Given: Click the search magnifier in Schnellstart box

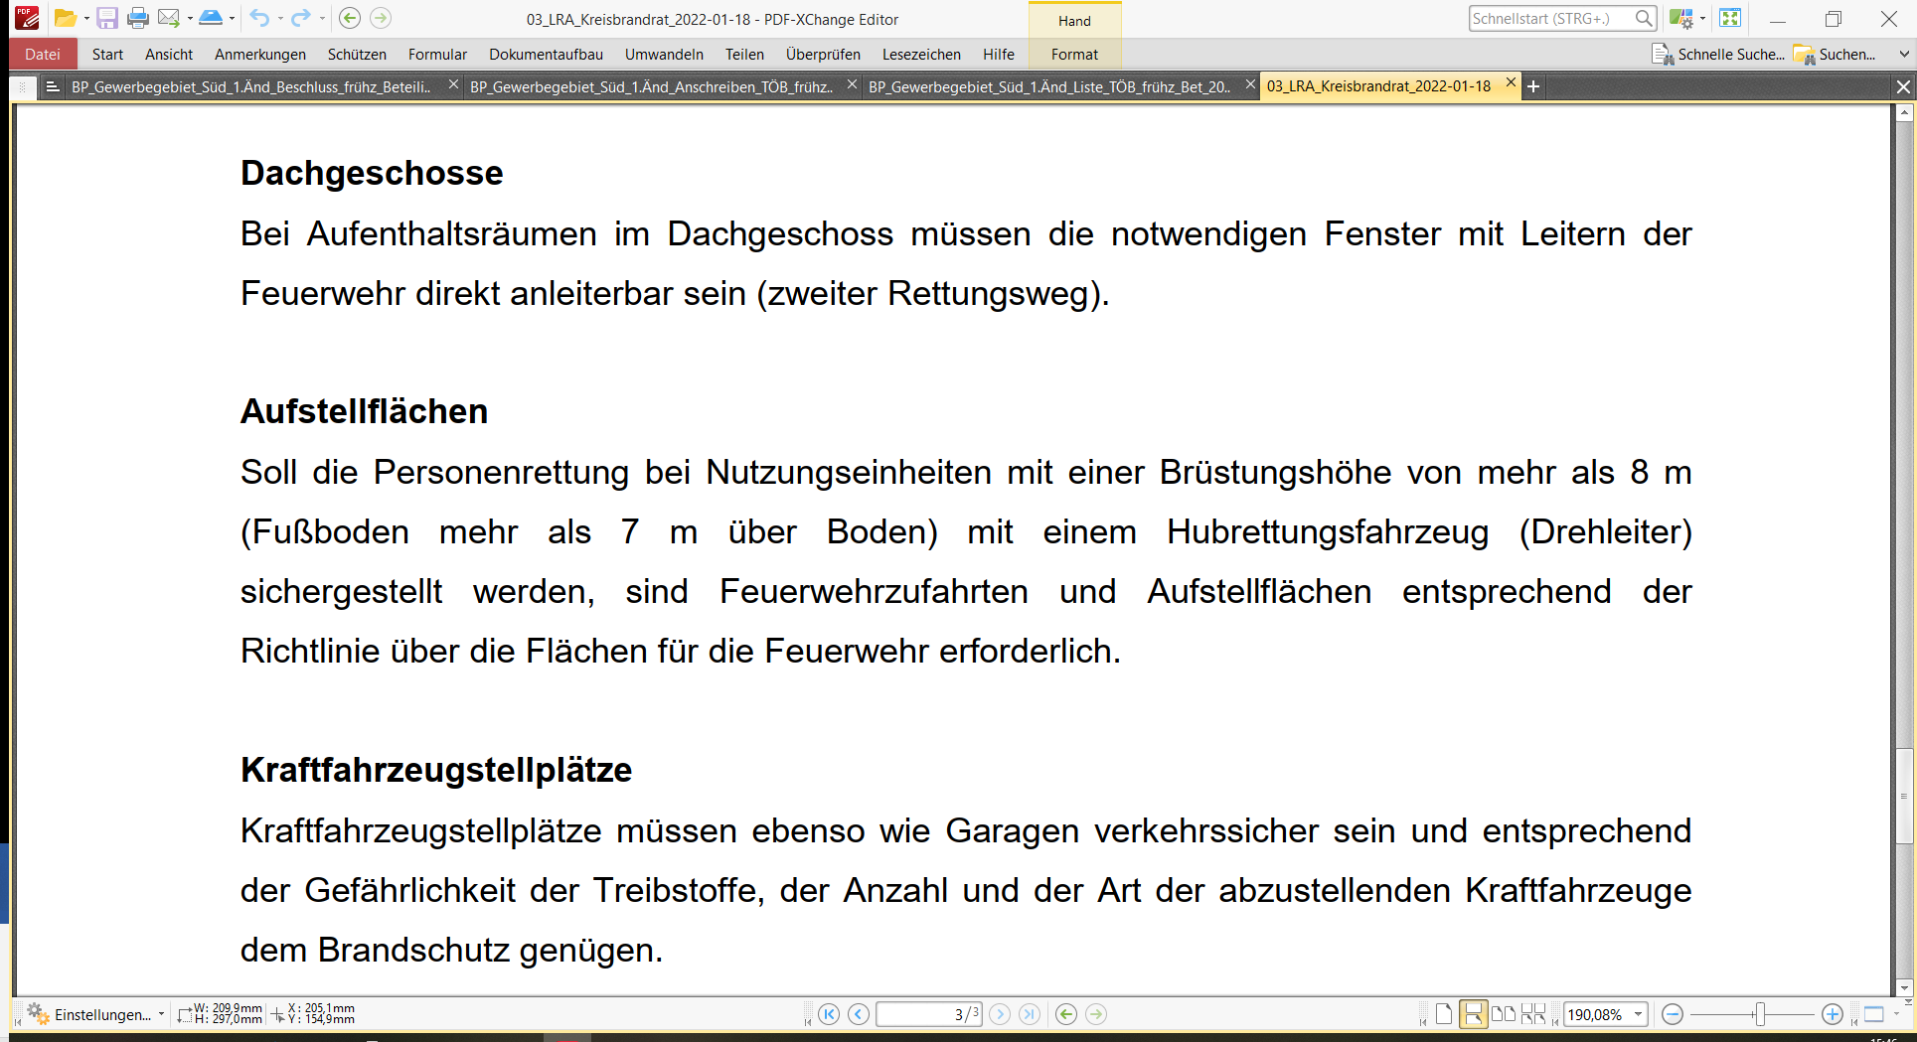Looking at the screenshot, I should click(x=1645, y=18).
